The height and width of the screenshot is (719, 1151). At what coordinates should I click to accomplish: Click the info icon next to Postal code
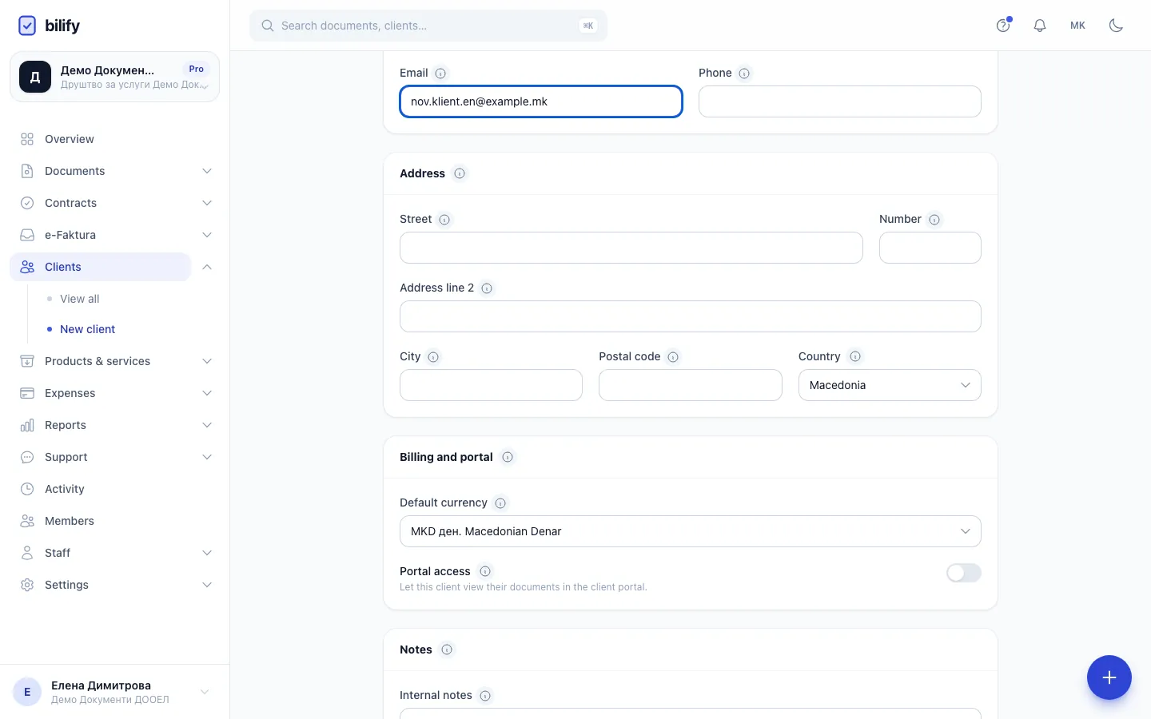[673, 357]
